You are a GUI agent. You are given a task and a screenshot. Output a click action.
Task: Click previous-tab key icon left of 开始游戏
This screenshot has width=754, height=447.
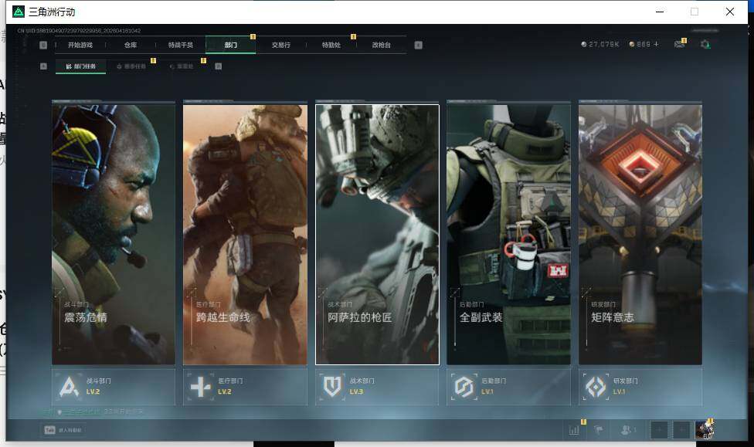(43, 46)
